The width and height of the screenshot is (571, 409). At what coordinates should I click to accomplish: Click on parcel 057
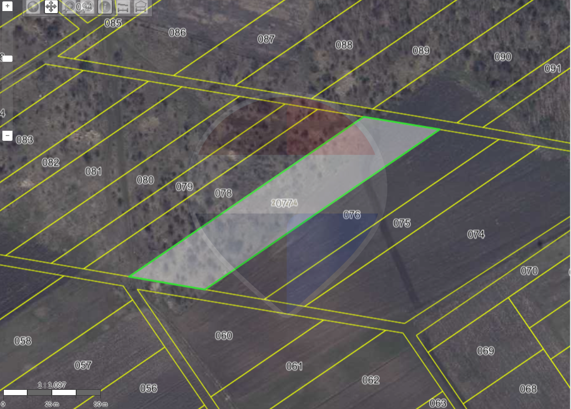tap(82, 365)
